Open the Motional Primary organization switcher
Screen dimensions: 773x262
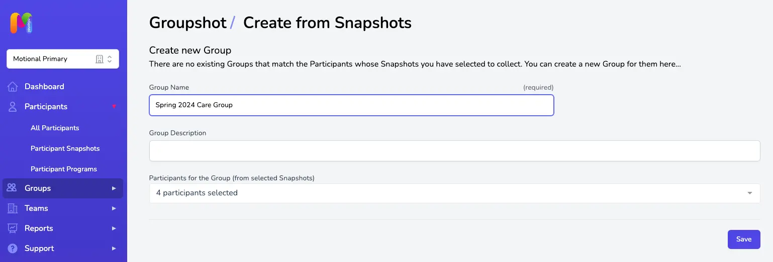(x=63, y=59)
